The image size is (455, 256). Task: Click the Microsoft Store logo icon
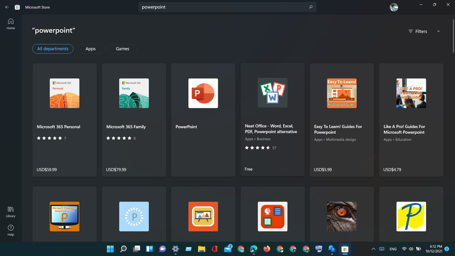click(x=17, y=7)
